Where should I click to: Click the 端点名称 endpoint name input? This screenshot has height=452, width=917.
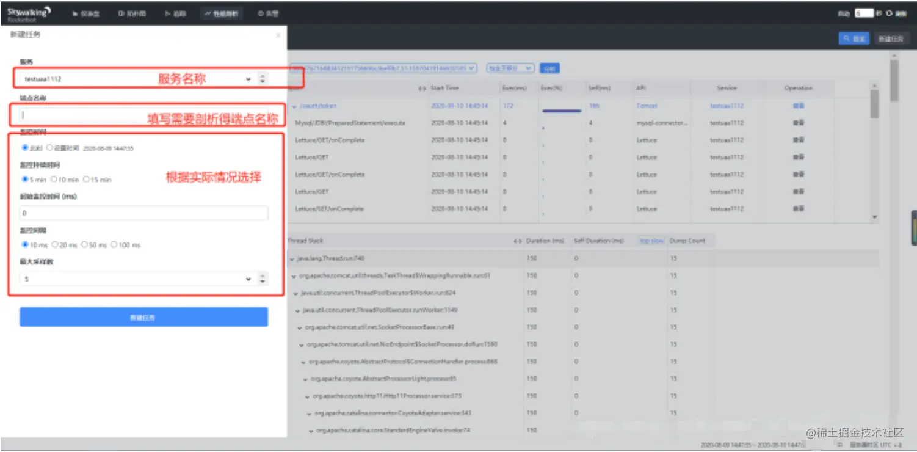143,114
